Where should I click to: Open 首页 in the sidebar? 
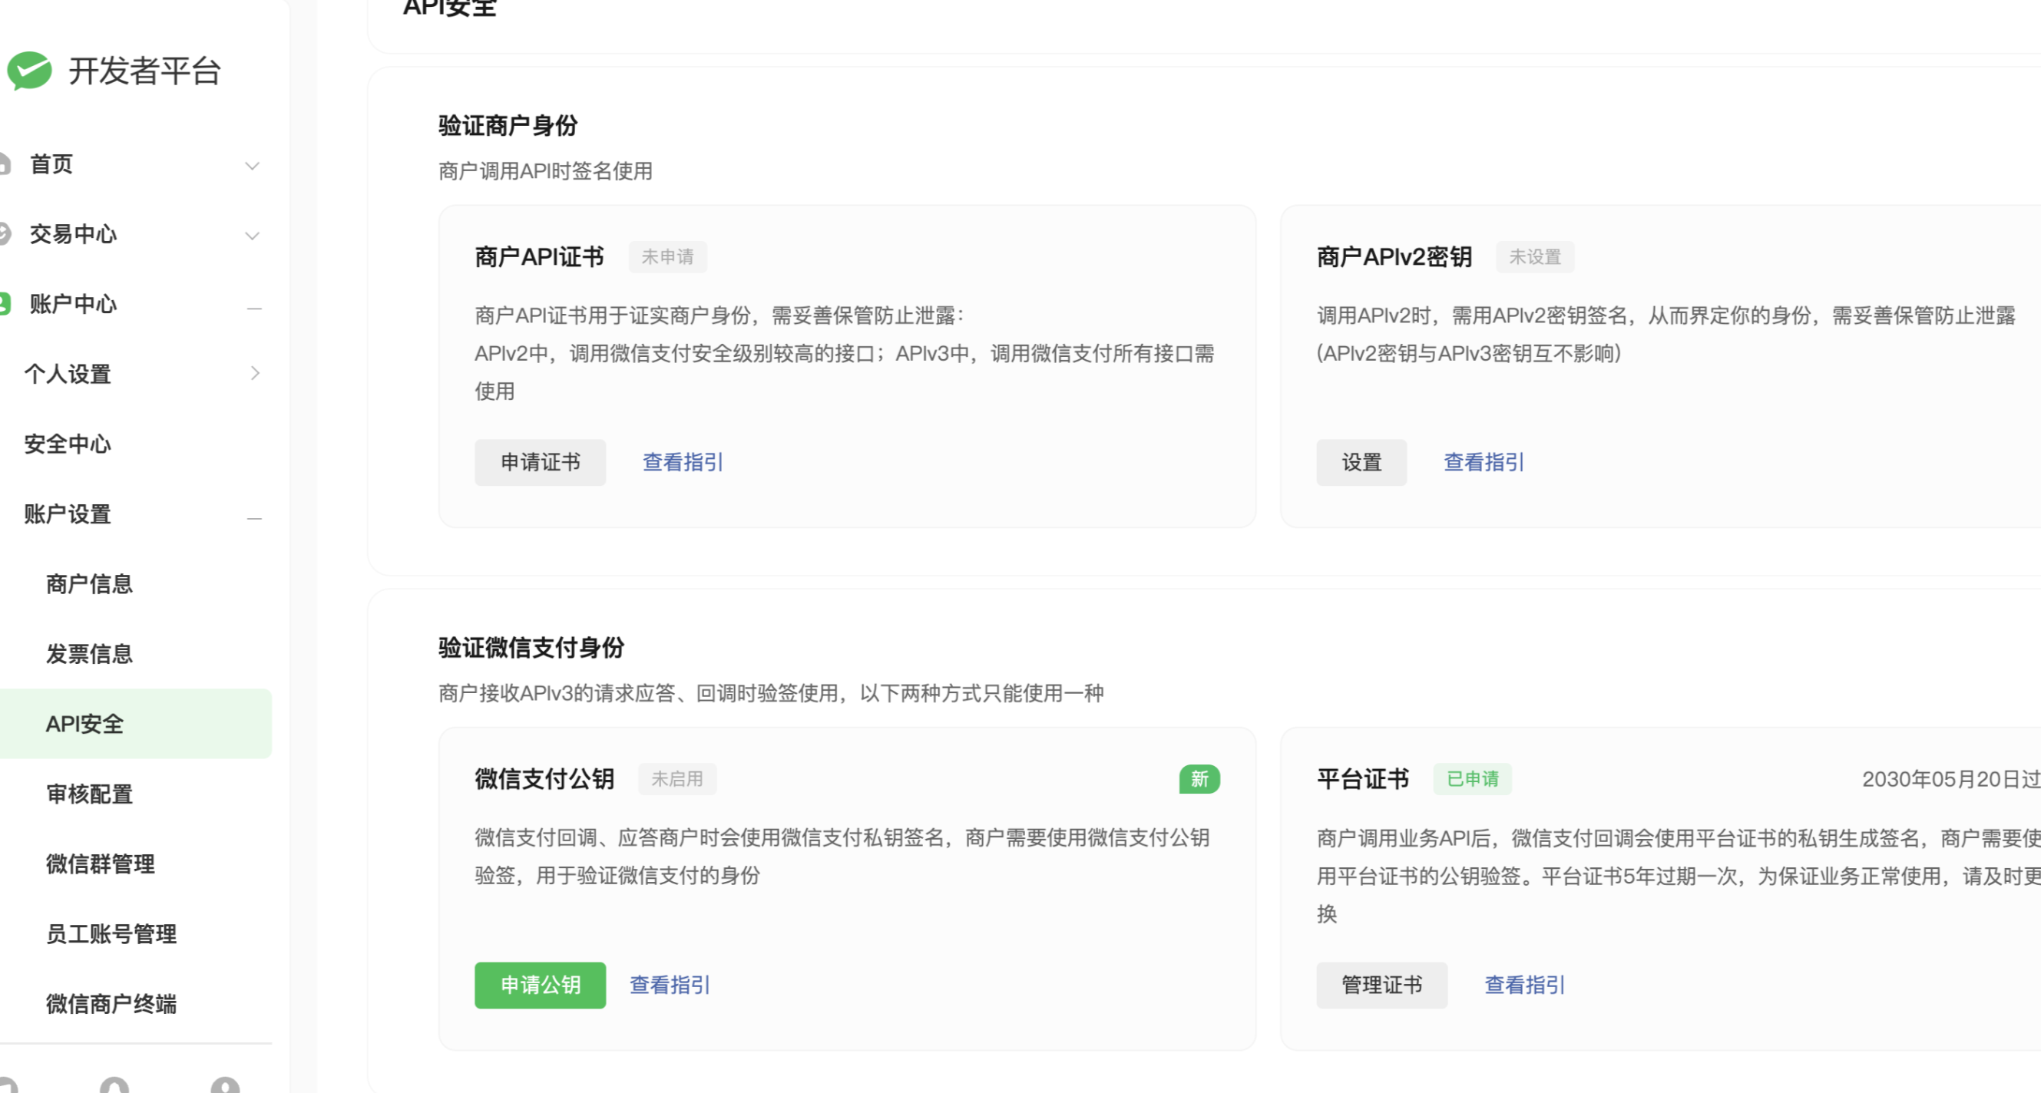click(51, 164)
